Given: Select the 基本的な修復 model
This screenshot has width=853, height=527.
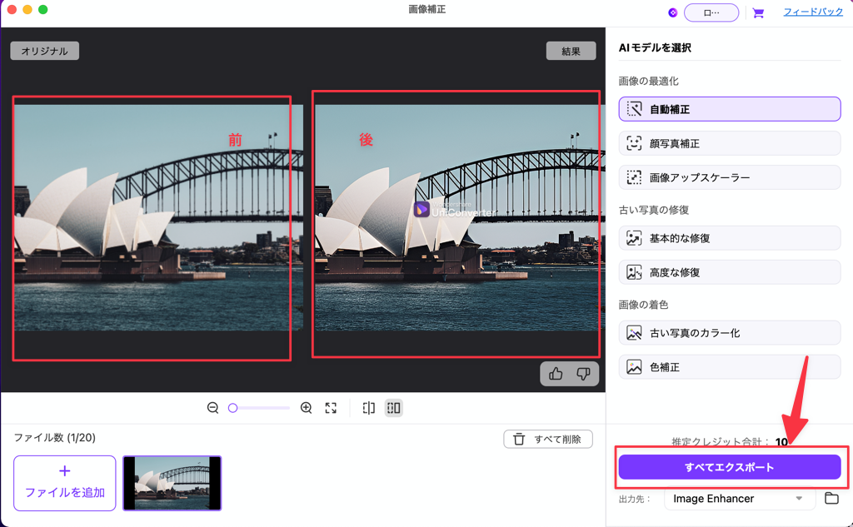Looking at the screenshot, I should tap(729, 238).
